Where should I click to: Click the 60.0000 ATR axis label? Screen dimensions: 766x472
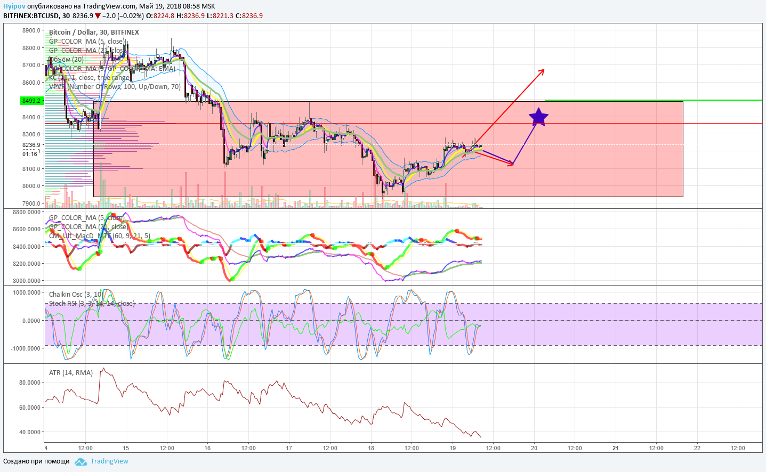pos(30,408)
